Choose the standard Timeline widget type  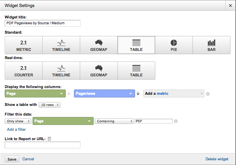61,45
